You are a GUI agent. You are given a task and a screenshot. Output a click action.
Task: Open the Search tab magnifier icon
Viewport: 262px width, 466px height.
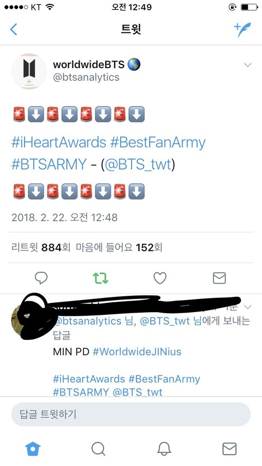[98, 449]
